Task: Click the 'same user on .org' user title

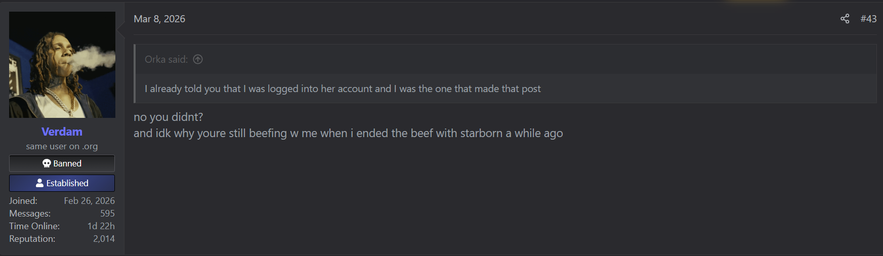Action: (62, 146)
